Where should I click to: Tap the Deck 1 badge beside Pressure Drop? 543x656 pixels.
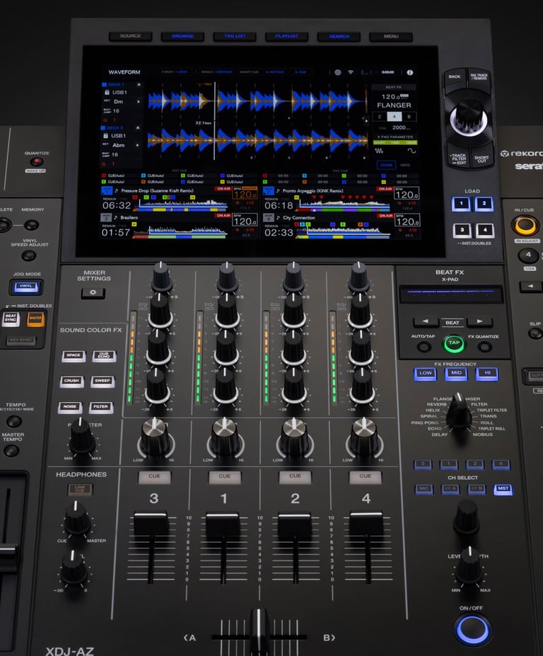[107, 191]
